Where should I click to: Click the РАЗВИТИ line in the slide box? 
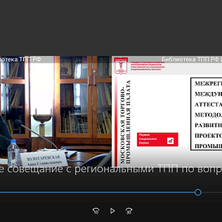coord(208,125)
